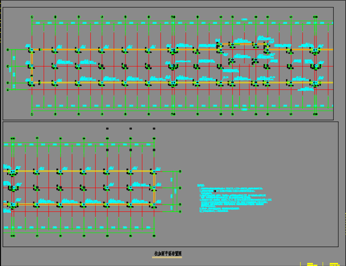
Task: Select bottom-left grid axis bubble of upper plan
Action: [x=32, y=114]
